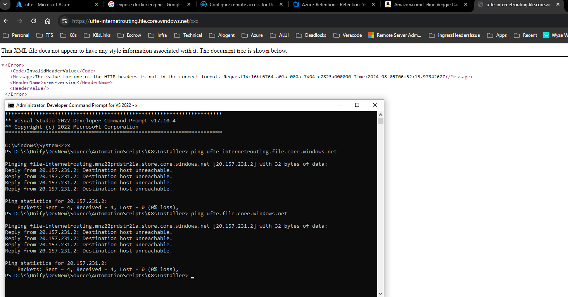
Task: Open the Escrow bookmarks folder
Action: point(129,35)
